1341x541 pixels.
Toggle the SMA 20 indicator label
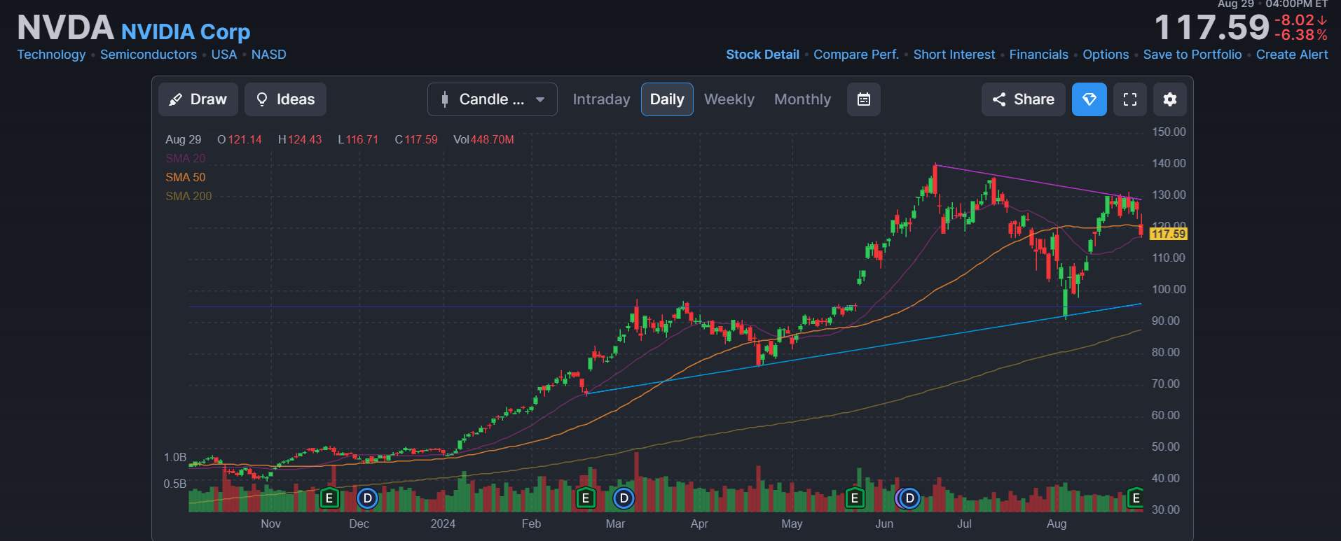click(186, 158)
